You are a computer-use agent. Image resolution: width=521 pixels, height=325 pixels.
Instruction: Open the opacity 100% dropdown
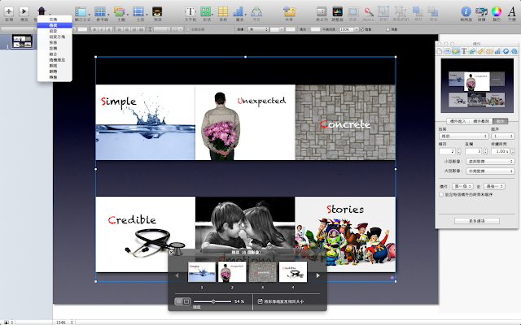[x=349, y=29]
